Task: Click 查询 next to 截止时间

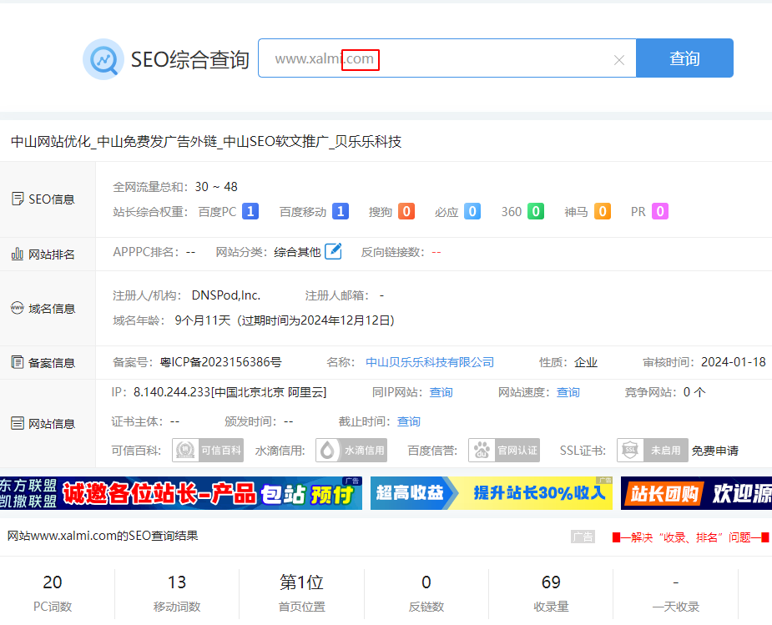Action: coord(409,421)
